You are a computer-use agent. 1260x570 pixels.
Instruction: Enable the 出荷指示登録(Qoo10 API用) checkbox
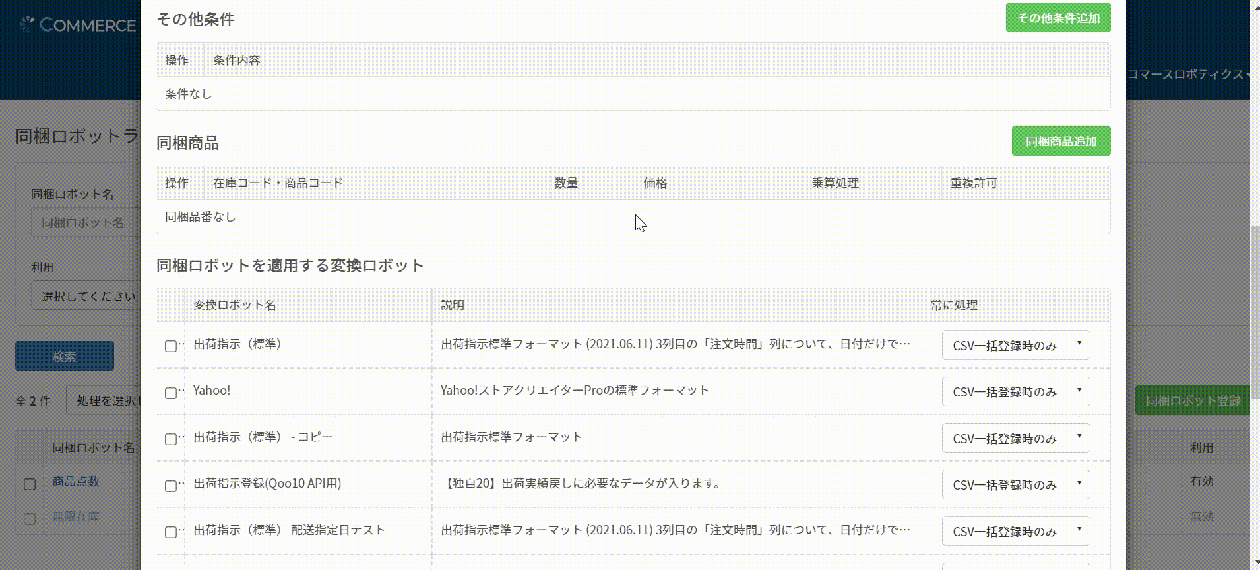(x=171, y=486)
